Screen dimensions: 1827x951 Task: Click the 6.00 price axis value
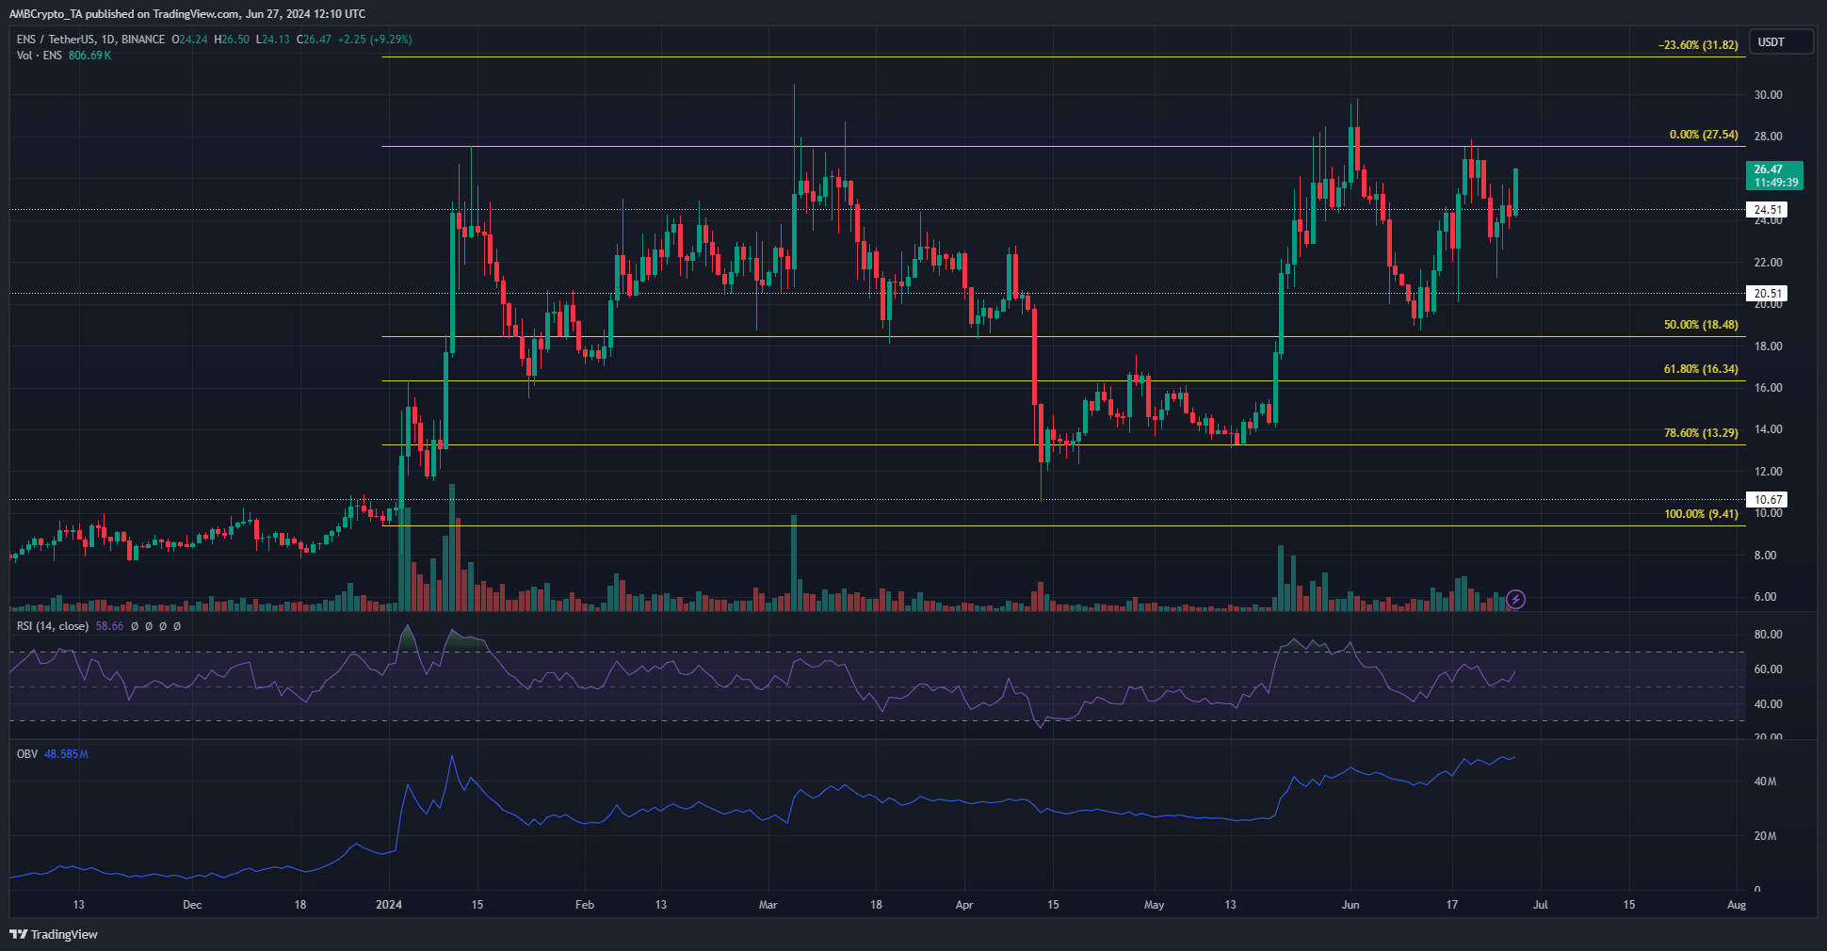point(1765,597)
